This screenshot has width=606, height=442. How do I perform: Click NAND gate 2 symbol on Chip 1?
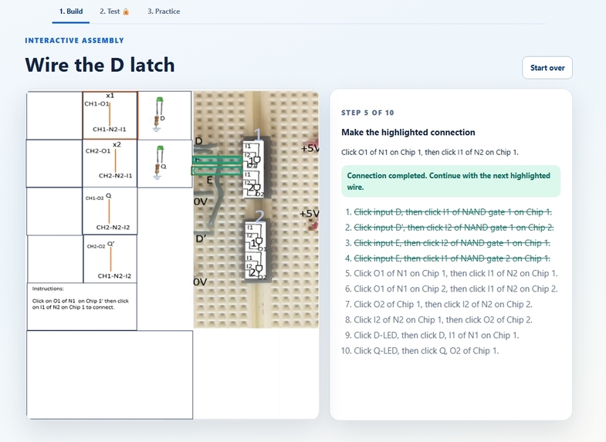point(257,187)
